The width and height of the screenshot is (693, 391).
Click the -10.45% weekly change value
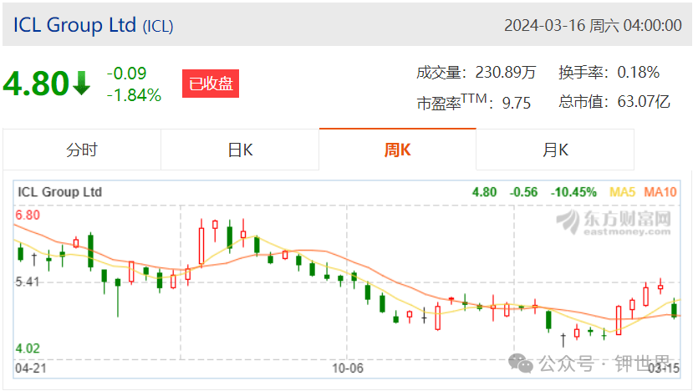[x=573, y=192]
